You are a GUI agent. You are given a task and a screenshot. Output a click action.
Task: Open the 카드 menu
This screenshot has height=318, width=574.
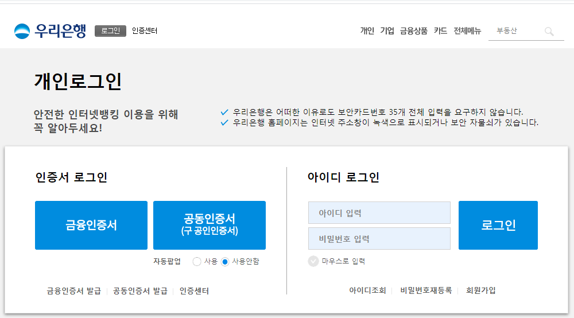pyautogui.click(x=440, y=31)
